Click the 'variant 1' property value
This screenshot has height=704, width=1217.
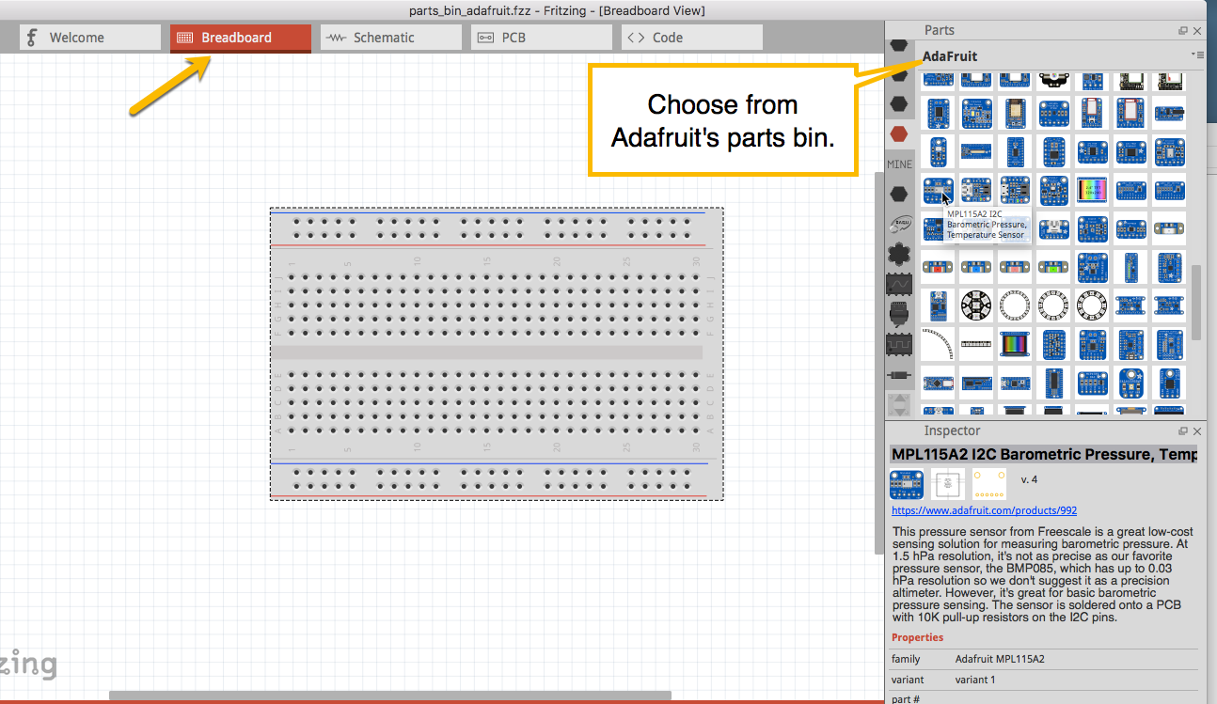coord(974,680)
